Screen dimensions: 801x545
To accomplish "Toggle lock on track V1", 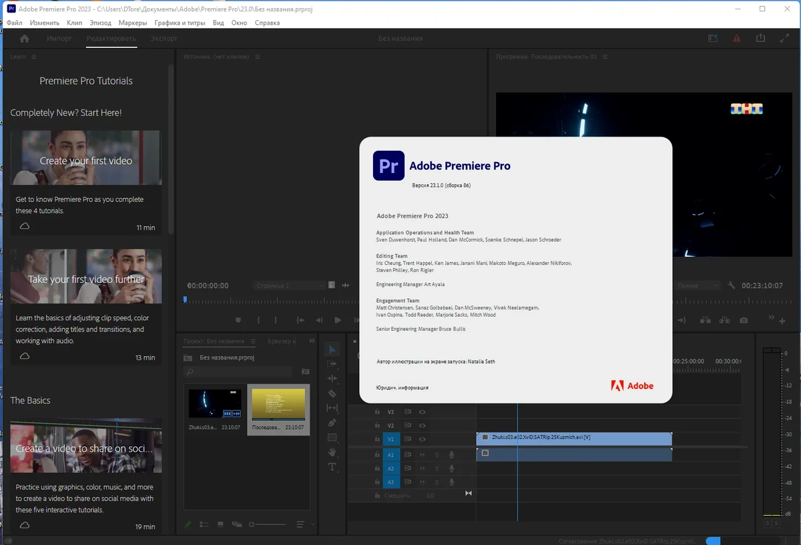I will tap(376, 440).
